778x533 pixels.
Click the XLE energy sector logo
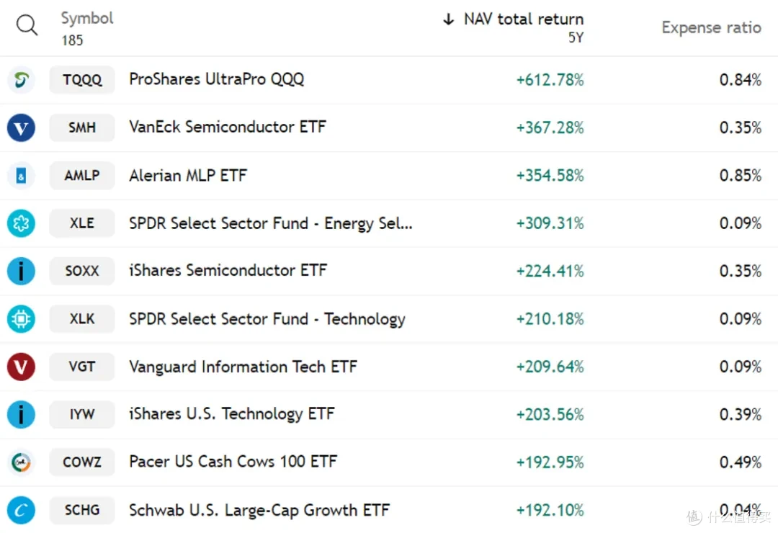(x=21, y=223)
